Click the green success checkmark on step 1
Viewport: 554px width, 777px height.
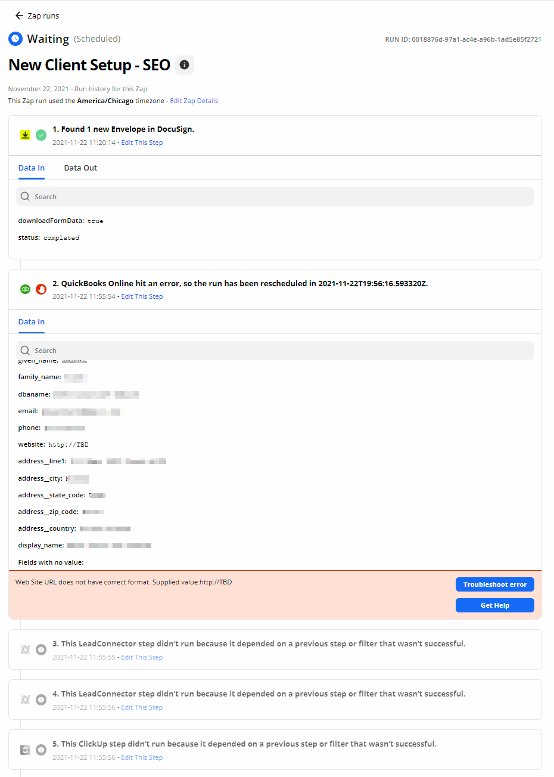(41, 135)
